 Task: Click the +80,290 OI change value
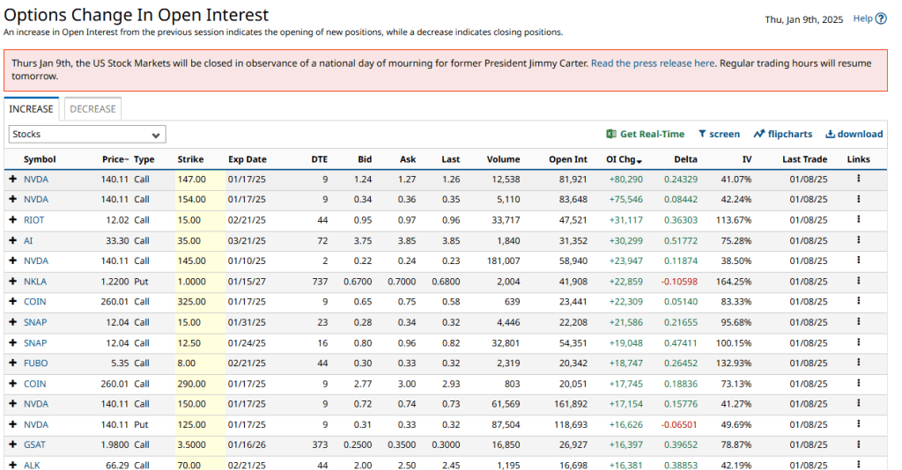tap(626, 180)
